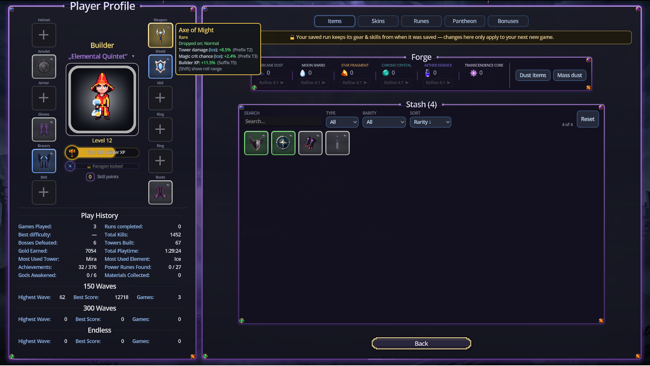Reset the stash filters
The width and height of the screenshot is (650, 366).
coord(587,119)
